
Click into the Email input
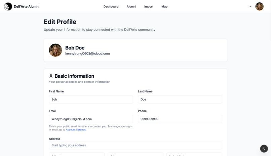[91, 119]
